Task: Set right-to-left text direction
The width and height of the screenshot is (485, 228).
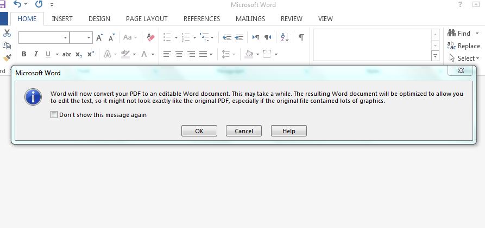Action: point(268,37)
